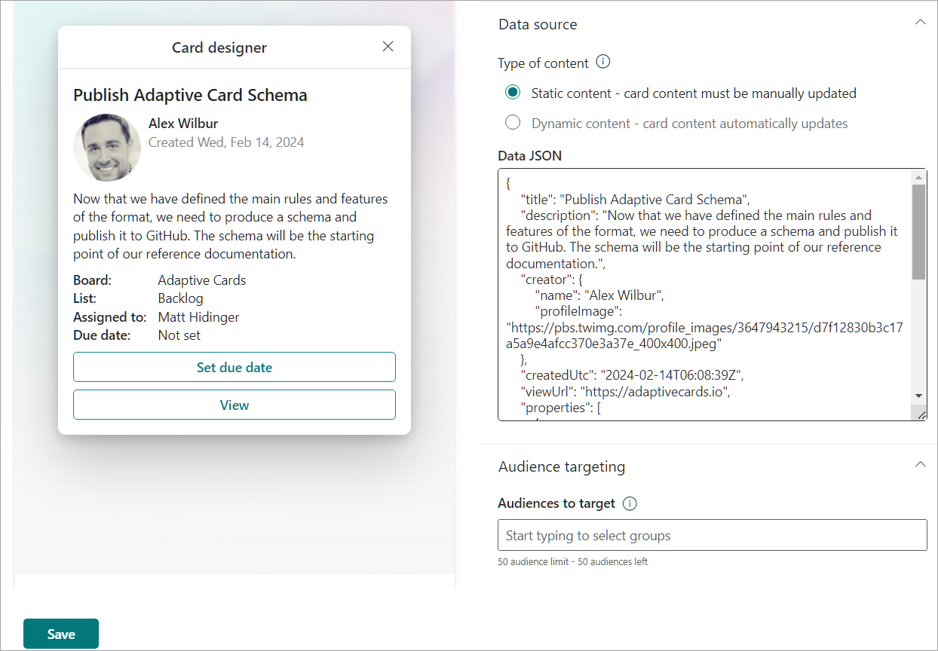Select the Dynamic content radio option
938x651 pixels.
(x=513, y=123)
